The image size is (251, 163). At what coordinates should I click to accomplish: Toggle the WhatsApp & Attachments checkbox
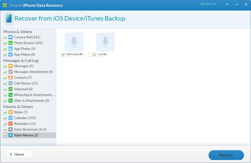(5, 95)
